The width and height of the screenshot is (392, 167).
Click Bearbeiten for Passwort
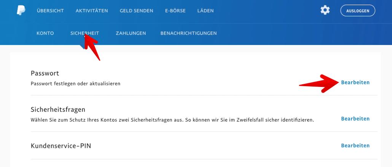coord(355,82)
